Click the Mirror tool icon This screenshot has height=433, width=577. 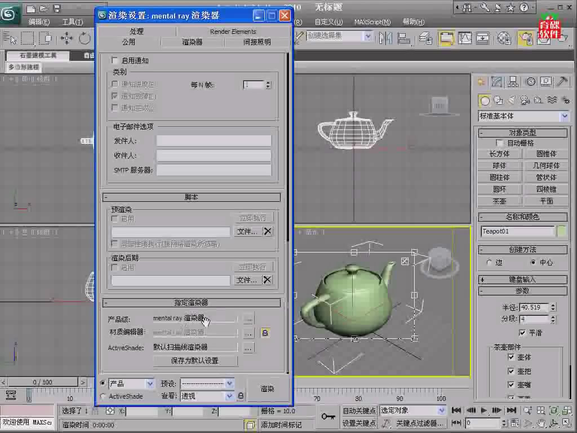pos(385,38)
